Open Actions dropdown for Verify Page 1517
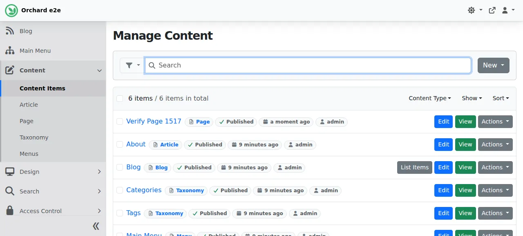Screen dimensions: 523x236 pos(495,121)
